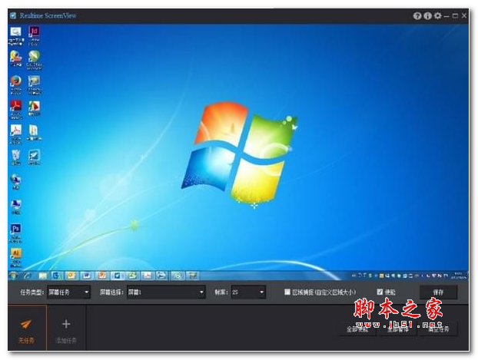Click the Illustrator desktop icon in preview
The height and width of the screenshot is (360, 478).
point(15,253)
